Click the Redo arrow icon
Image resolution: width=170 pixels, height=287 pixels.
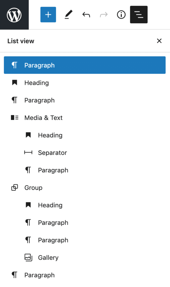click(103, 15)
